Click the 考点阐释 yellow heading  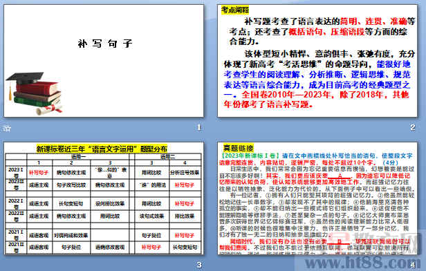[x=235, y=10]
